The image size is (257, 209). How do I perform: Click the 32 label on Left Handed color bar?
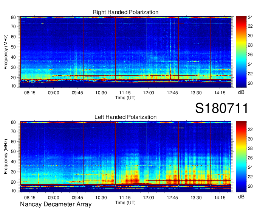tap(250, 129)
